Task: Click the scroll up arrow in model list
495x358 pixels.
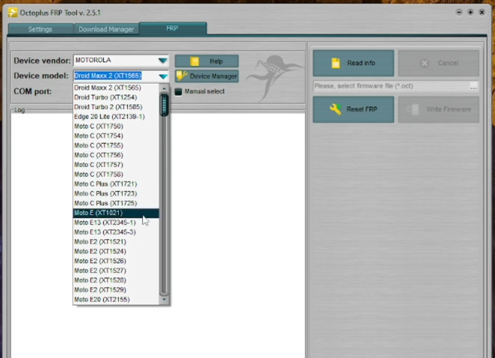Action: coord(164,89)
